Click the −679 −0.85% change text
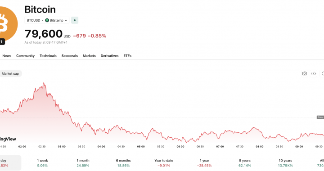The width and height of the screenshot is (324, 171). point(90,36)
